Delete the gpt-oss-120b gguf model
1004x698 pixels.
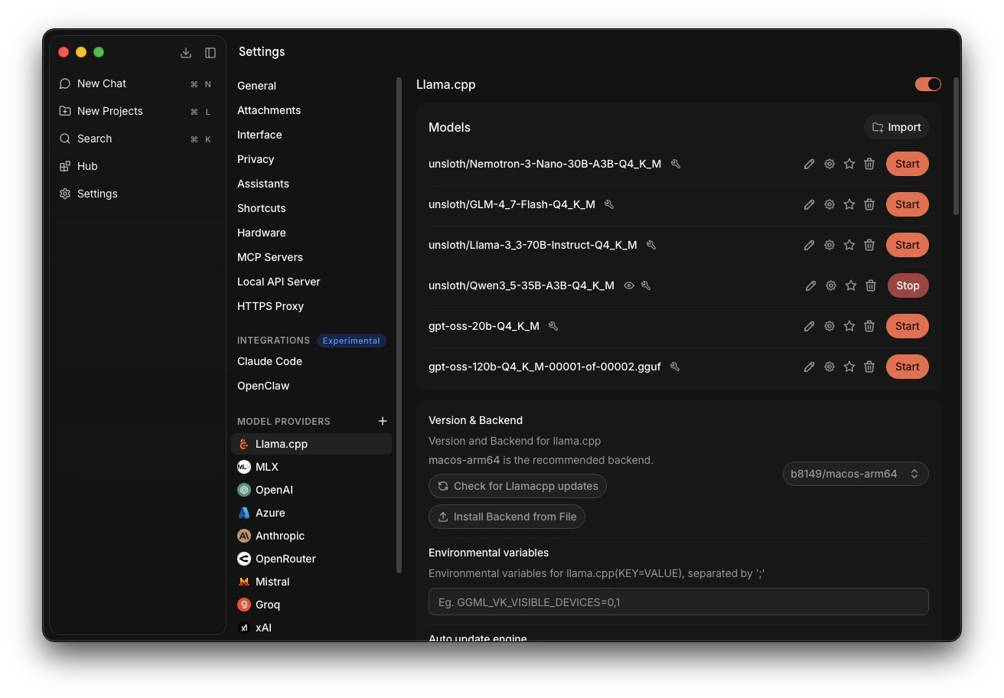click(869, 367)
